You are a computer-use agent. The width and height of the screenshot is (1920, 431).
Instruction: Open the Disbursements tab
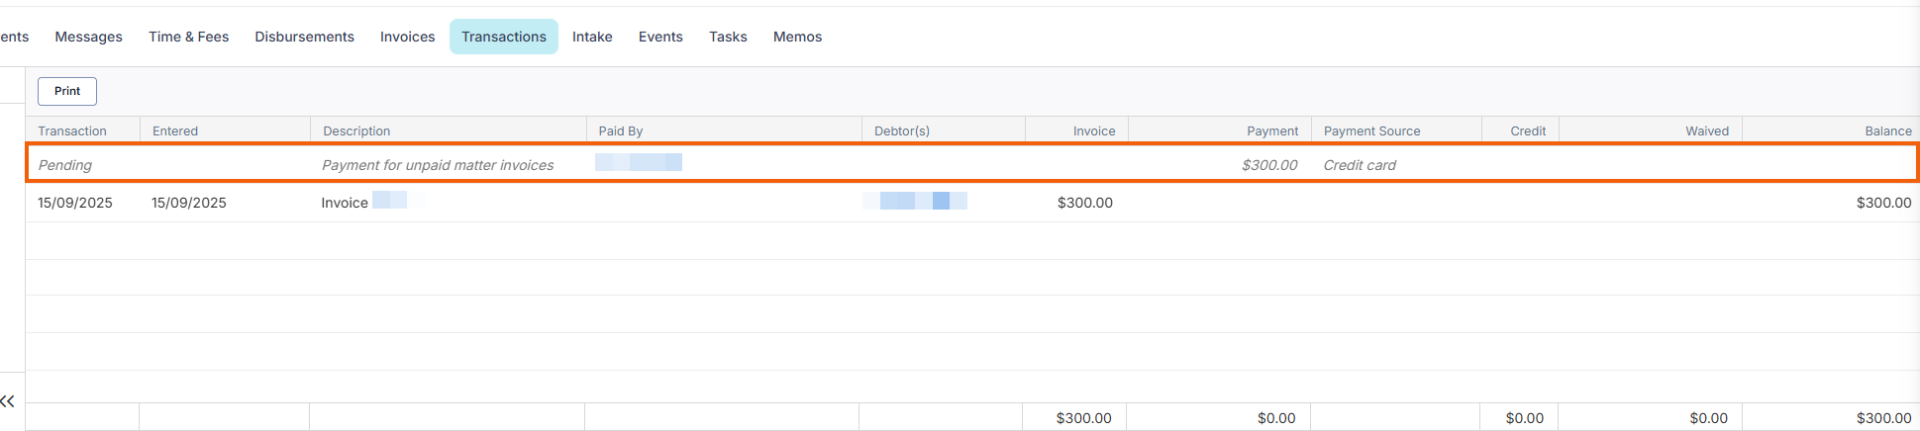[304, 37]
